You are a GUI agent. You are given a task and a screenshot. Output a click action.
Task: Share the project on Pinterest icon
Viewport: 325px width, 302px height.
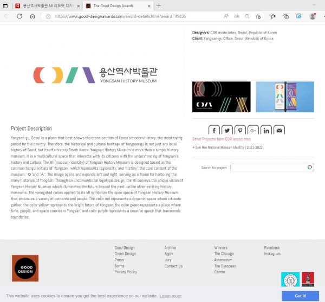click(240, 130)
